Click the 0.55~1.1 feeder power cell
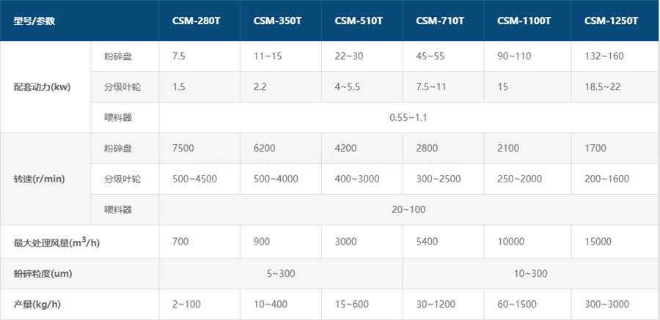Viewport: 660px width, 320px height. pyautogui.click(x=409, y=117)
